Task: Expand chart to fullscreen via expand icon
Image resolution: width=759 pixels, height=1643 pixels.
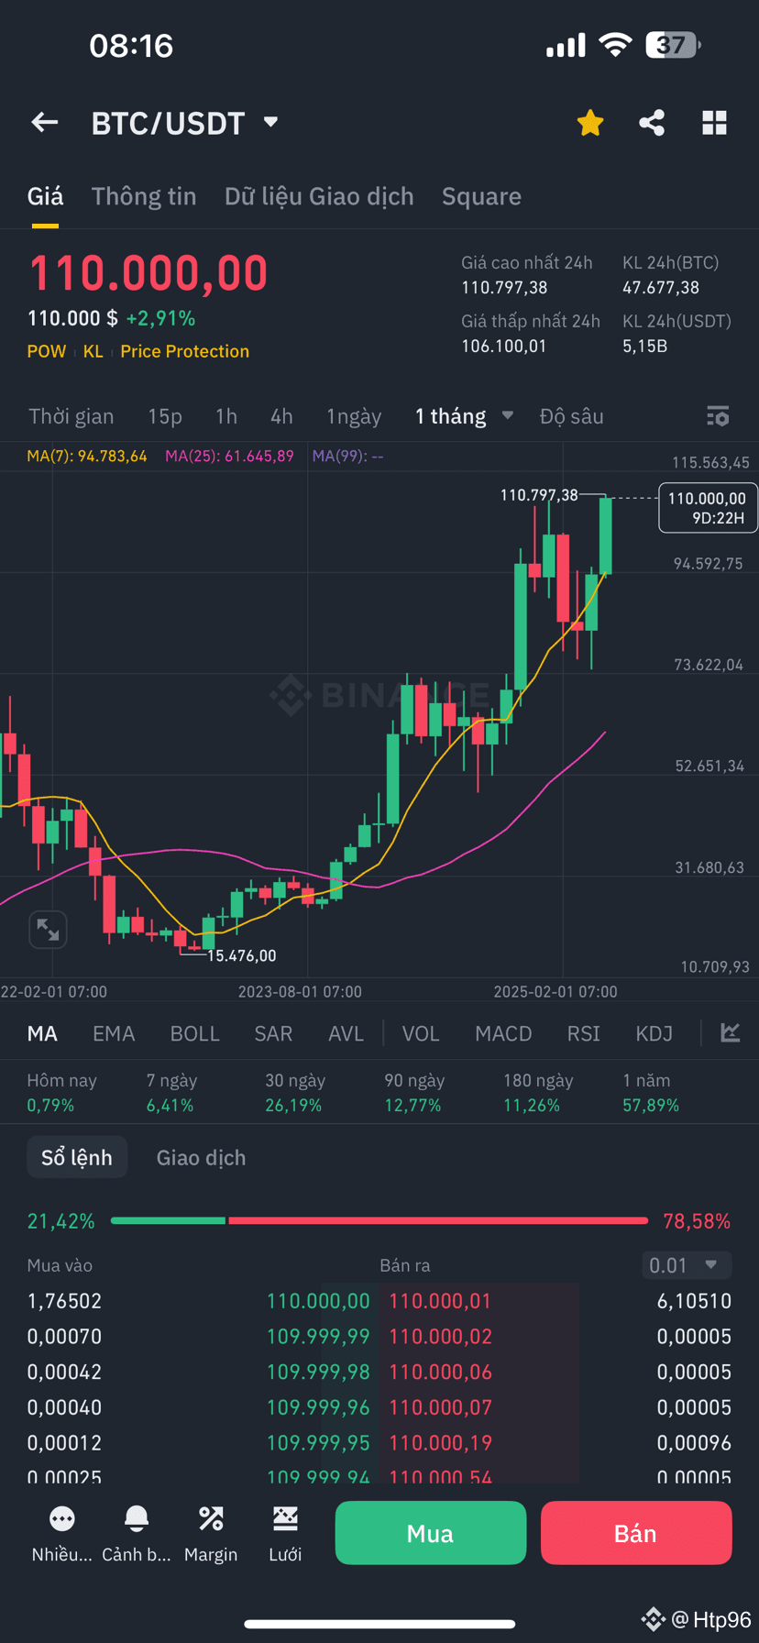Action: (48, 929)
